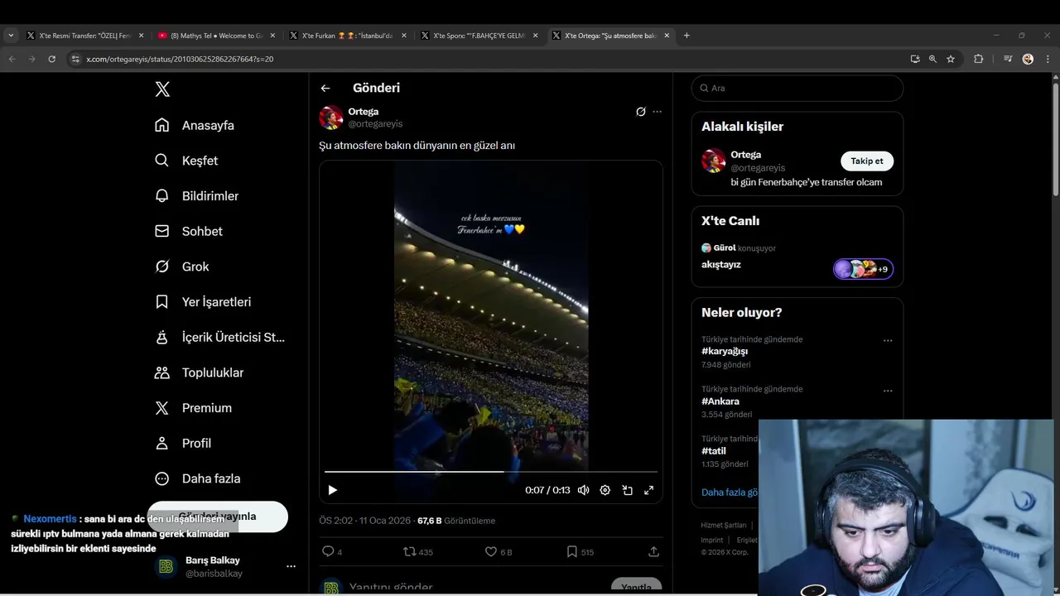Click the X logo in sidebar
The width and height of the screenshot is (1060, 596).
[x=162, y=89]
